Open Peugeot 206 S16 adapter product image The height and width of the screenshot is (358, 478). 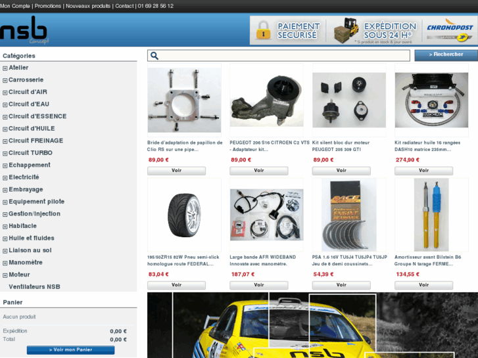tap(267, 101)
